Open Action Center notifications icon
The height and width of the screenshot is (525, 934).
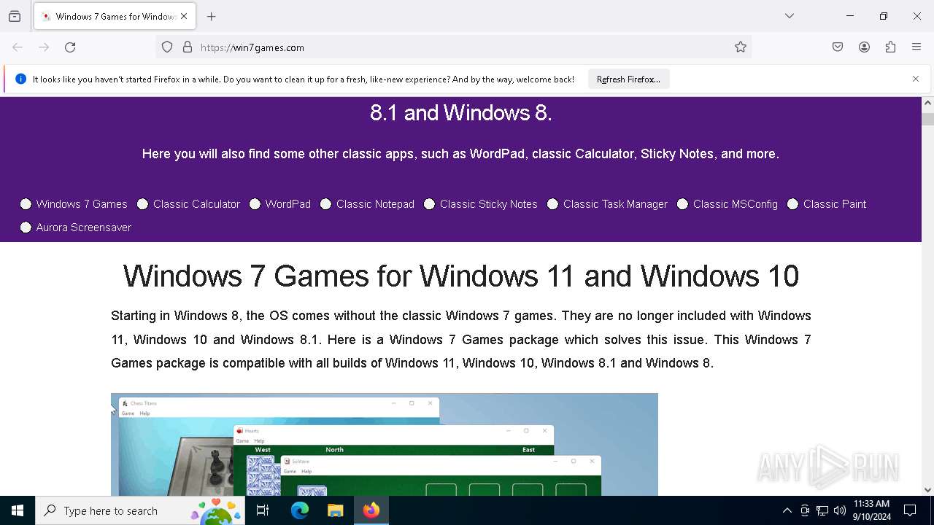coord(910,510)
